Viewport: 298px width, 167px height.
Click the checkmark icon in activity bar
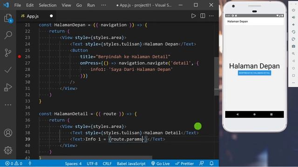point(8,70)
